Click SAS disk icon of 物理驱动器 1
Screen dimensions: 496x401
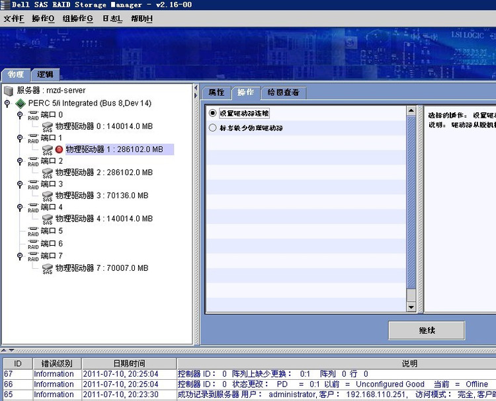[48, 150]
